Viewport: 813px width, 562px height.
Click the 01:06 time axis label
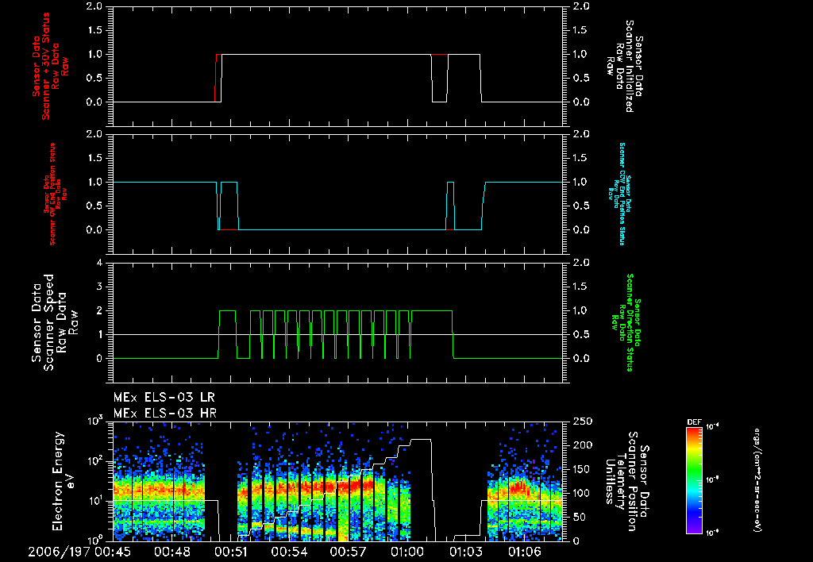[x=524, y=552]
